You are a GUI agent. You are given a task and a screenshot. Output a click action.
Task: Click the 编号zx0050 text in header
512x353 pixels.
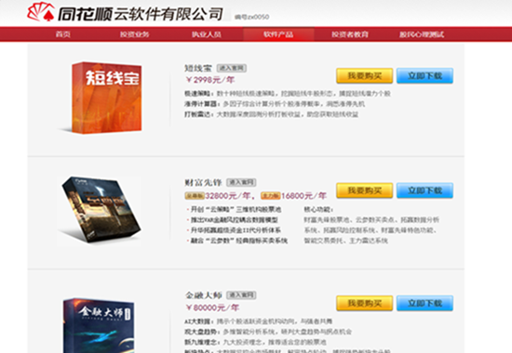tap(251, 17)
